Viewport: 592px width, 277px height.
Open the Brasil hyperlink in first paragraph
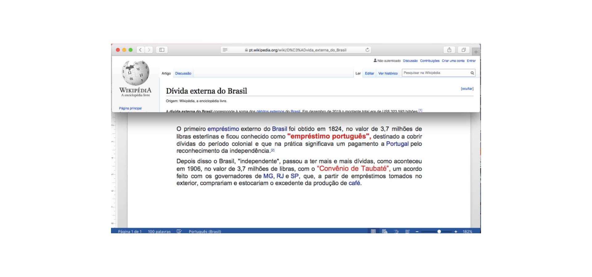[279, 129]
